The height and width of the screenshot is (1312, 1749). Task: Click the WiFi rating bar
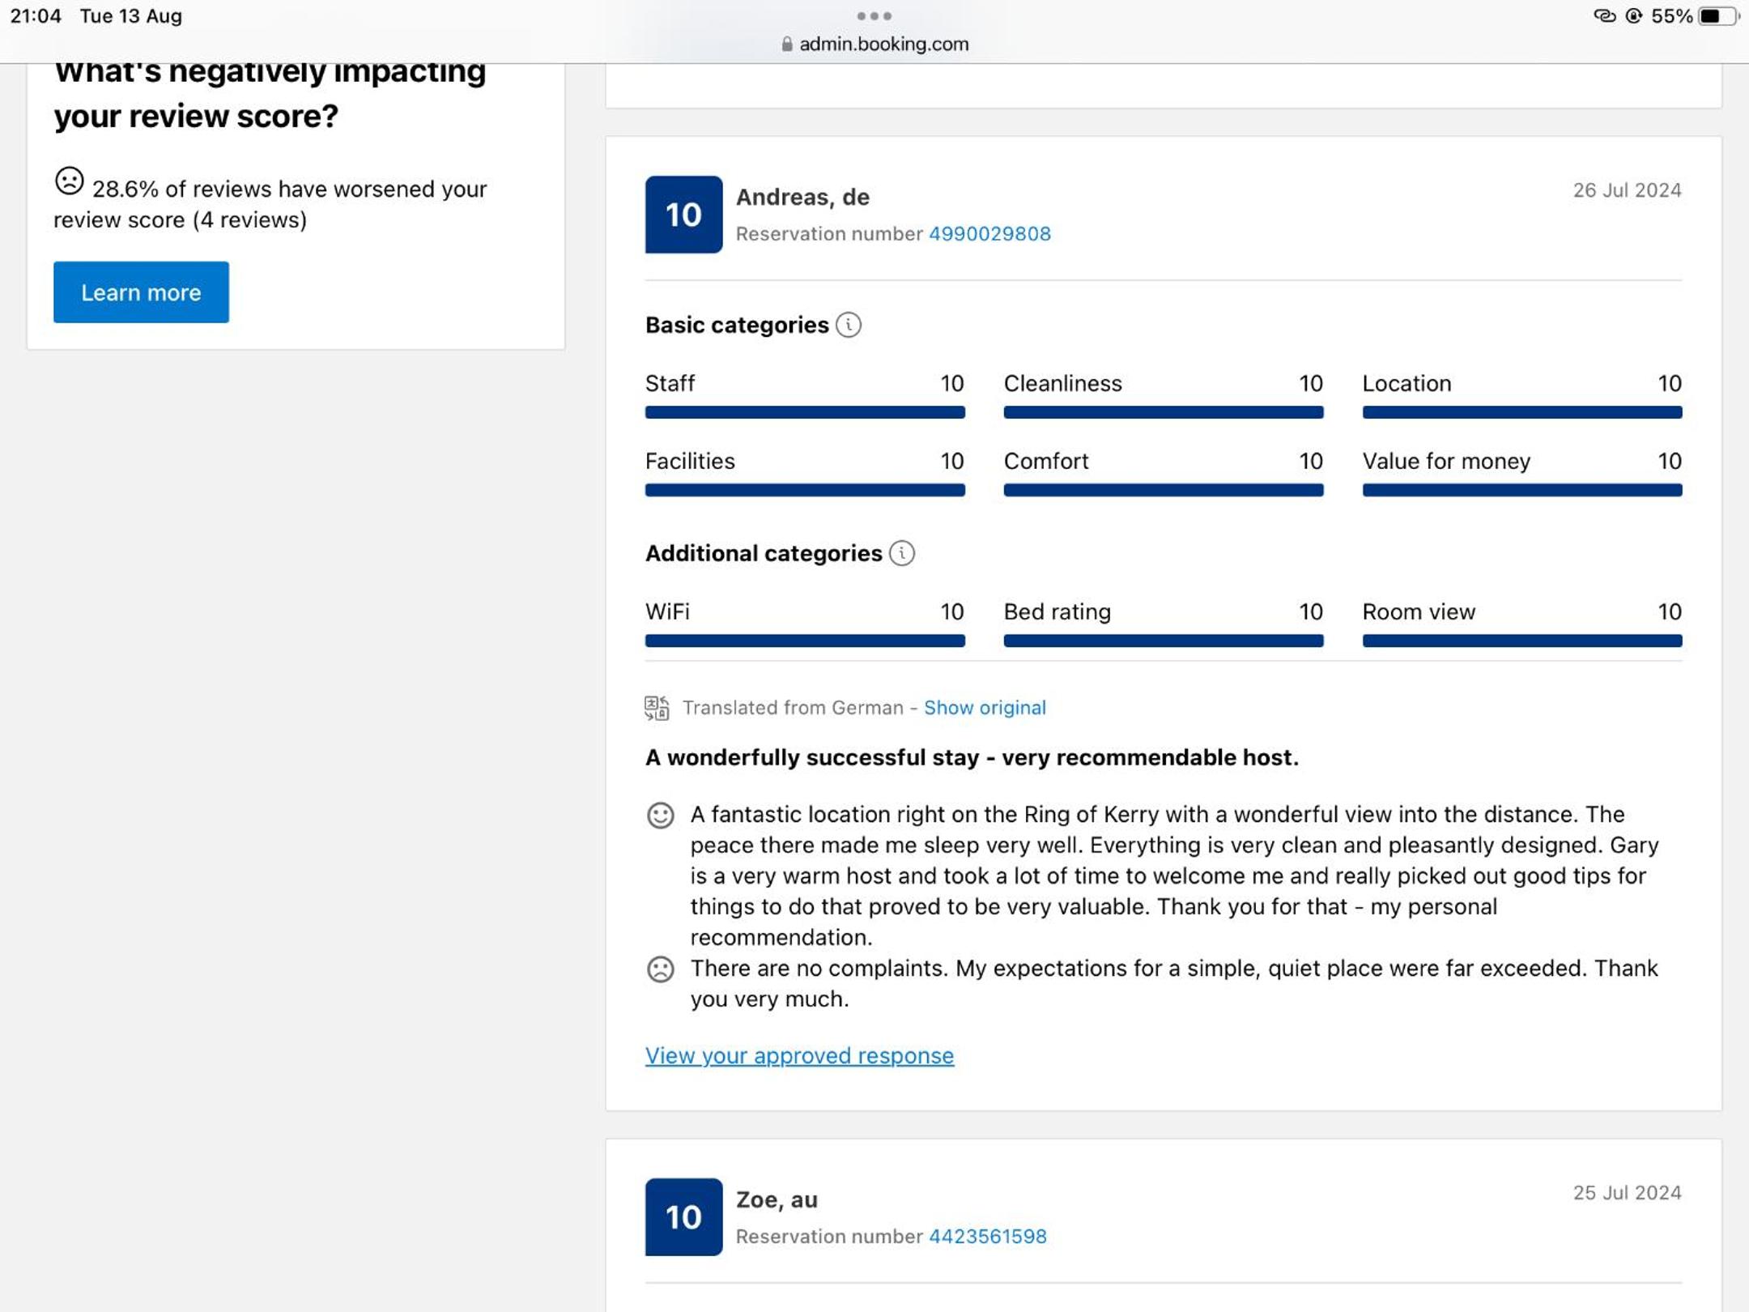pos(805,641)
